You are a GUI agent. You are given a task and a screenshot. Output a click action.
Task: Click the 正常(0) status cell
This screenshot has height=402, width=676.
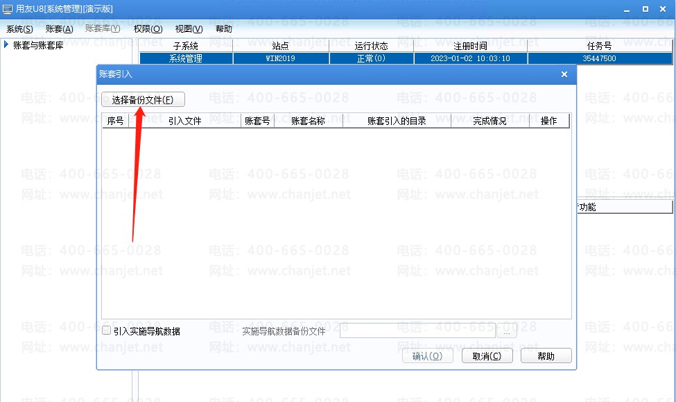coord(371,58)
